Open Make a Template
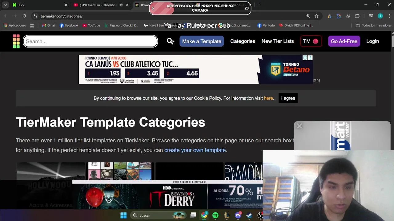Viewport: 394px width, 221px height. coord(202,41)
